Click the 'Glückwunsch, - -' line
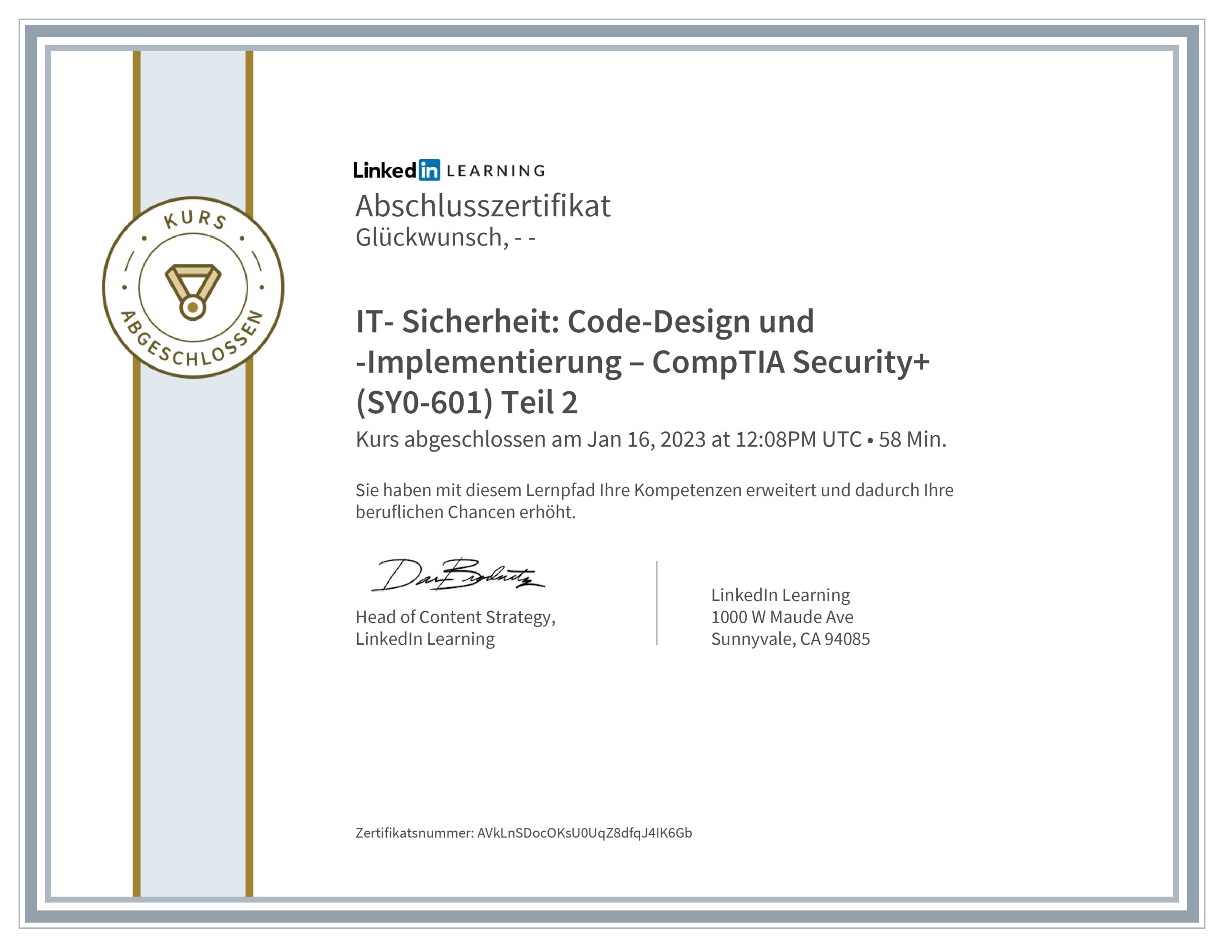The image size is (1224, 946). tap(446, 237)
